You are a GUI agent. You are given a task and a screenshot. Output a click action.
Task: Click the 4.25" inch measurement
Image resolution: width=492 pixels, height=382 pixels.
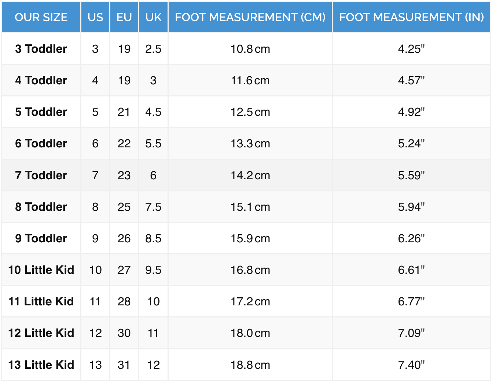pyautogui.click(x=411, y=49)
